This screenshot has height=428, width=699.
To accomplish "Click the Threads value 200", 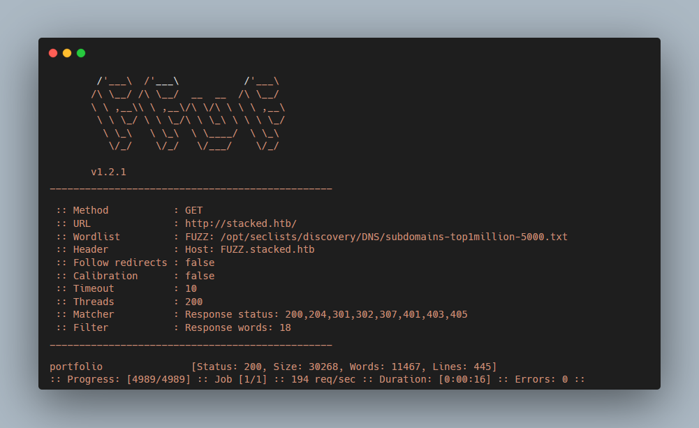I will pos(193,301).
